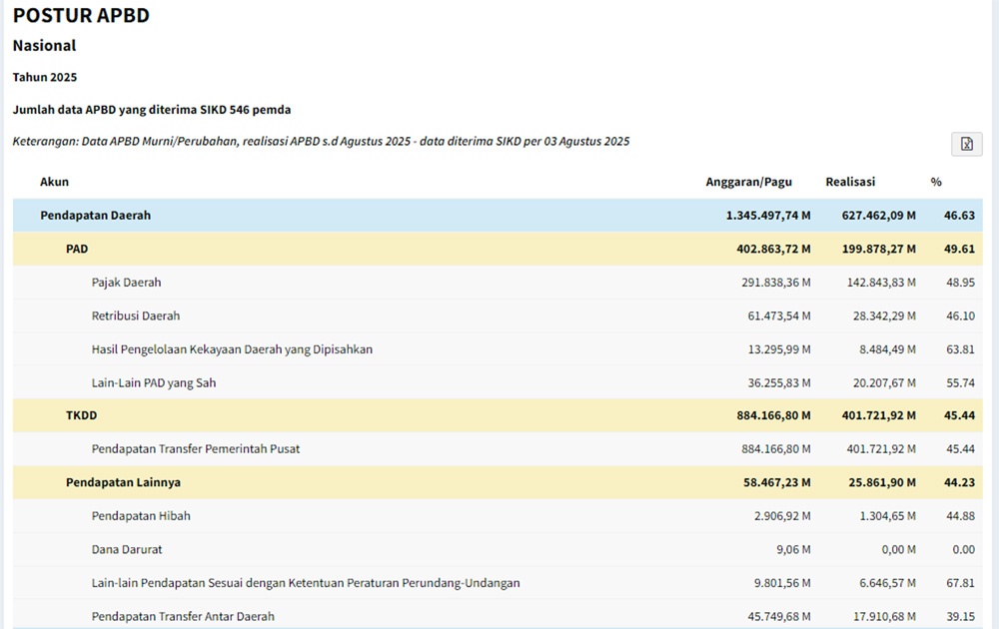
Task: Collapse the PAD group row
Action: [77, 249]
